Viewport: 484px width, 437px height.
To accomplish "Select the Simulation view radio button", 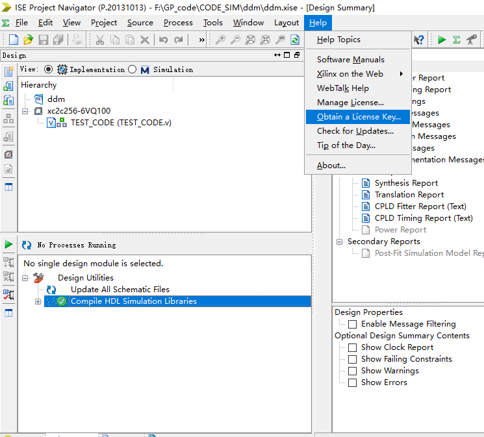I will point(132,69).
